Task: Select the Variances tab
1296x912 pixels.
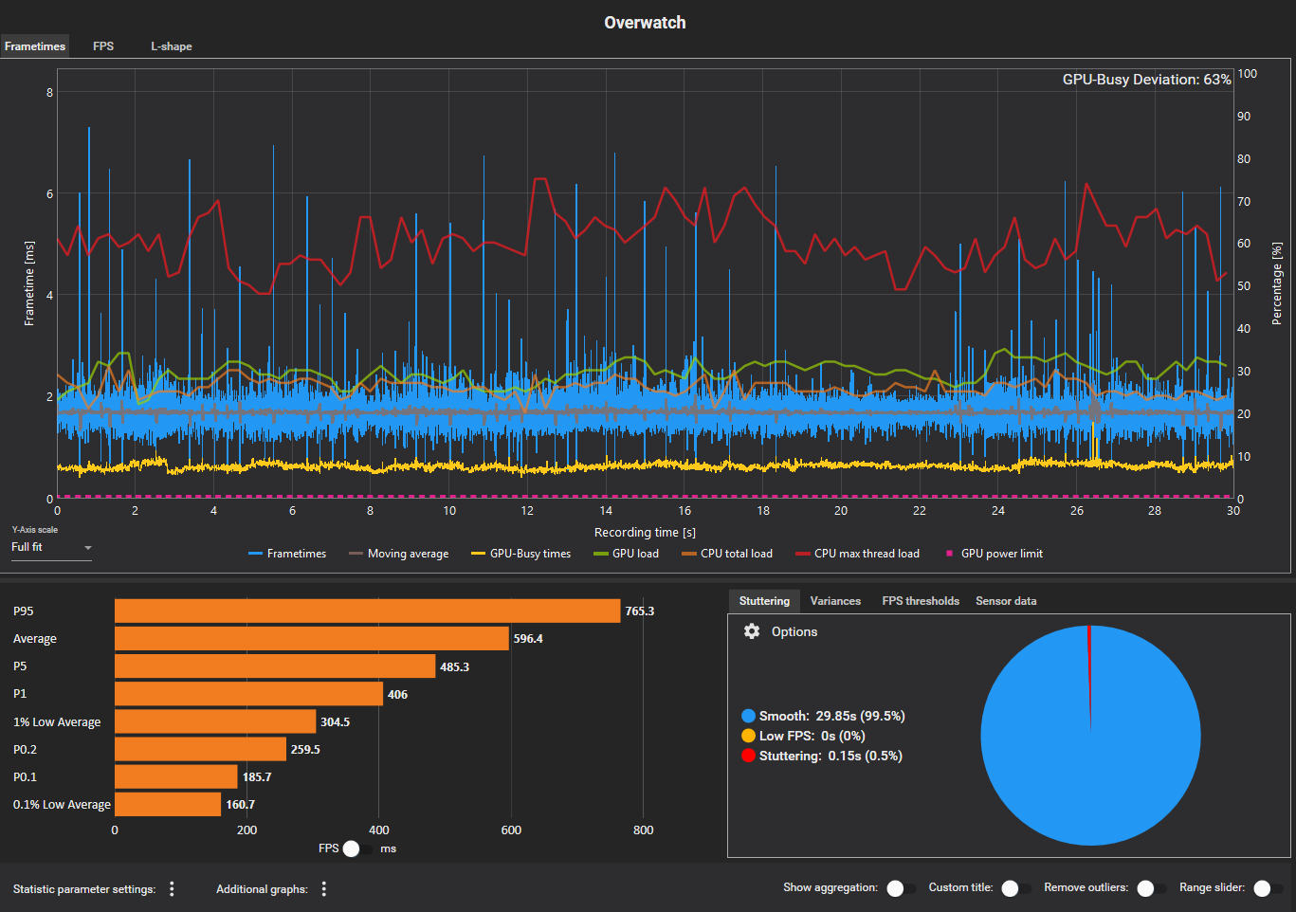Action: coord(835,601)
